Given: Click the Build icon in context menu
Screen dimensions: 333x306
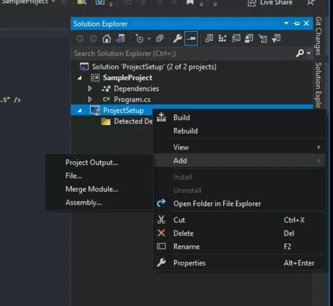Looking at the screenshot, I should coord(161,117).
